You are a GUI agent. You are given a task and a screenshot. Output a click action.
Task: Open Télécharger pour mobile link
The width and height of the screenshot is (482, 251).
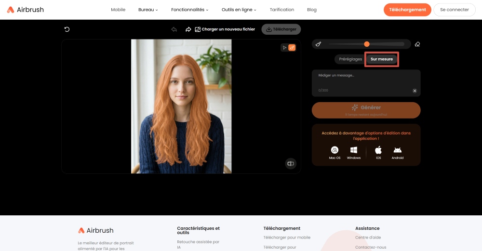(x=287, y=238)
